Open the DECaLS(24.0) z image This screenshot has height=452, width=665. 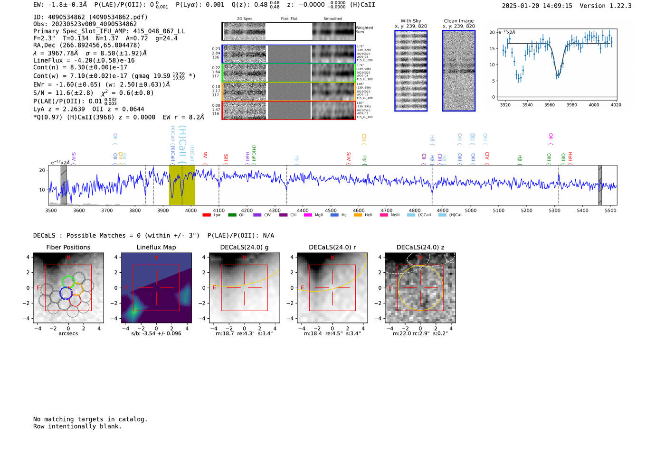[x=420, y=288]
